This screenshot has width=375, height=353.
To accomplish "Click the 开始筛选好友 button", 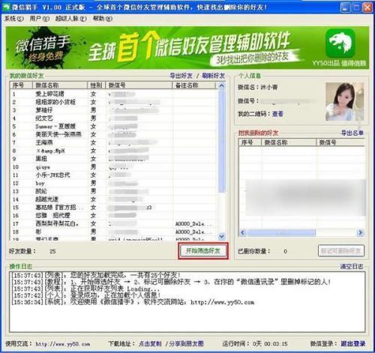I will click(203, 251).
